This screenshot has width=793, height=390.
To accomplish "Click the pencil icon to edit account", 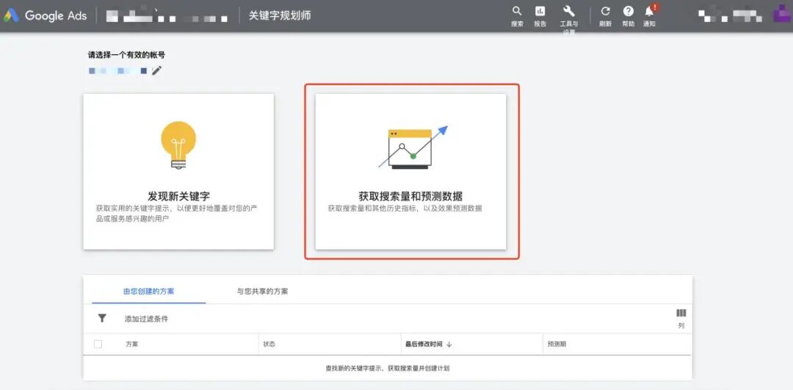I will (157, 71).
